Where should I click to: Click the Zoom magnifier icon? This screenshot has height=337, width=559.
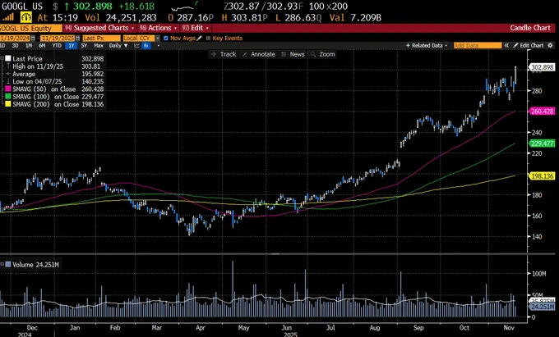click(x=313, y=54)
